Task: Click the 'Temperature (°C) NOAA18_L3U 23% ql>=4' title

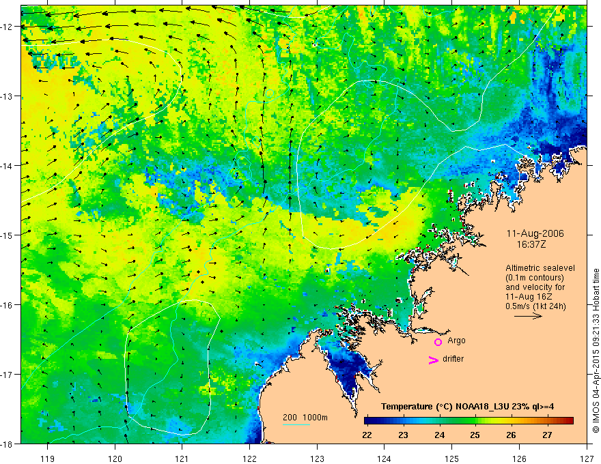Action: pyautogui.click(x=467, y=407)
